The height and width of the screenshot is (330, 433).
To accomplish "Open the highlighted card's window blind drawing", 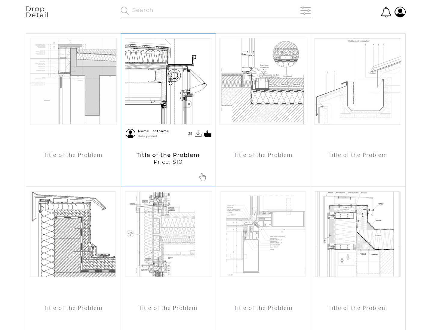I will 168,81.
